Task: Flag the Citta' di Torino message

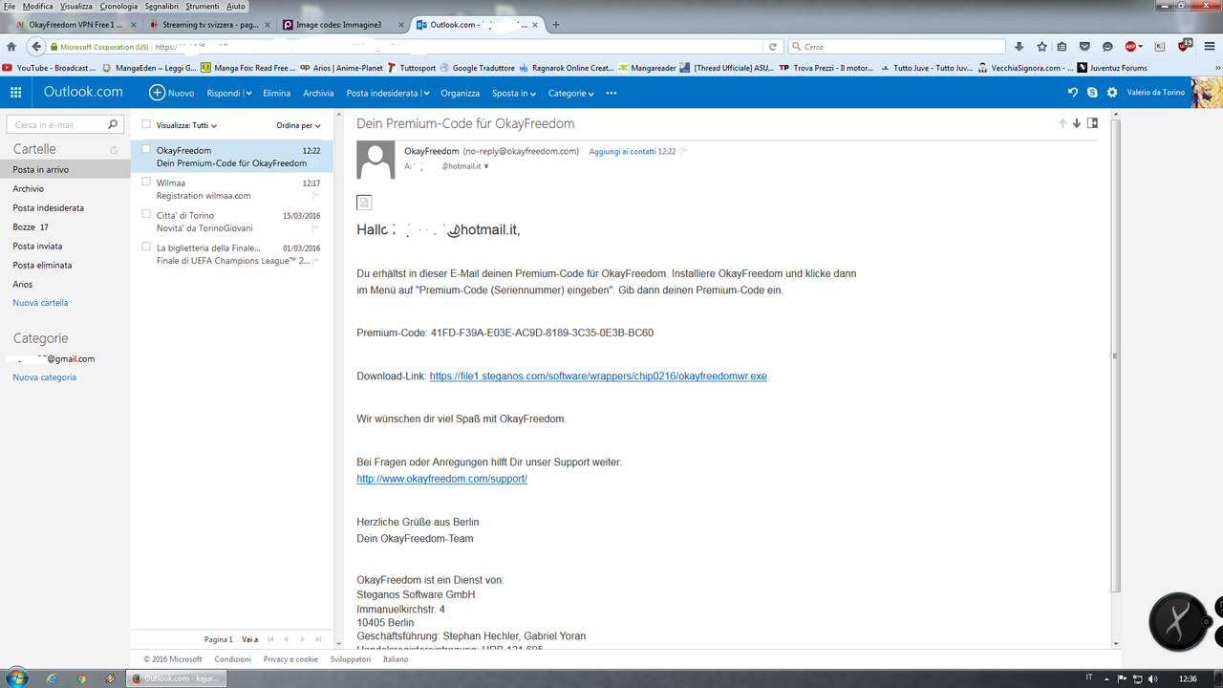Action: [x=315, y=228]
